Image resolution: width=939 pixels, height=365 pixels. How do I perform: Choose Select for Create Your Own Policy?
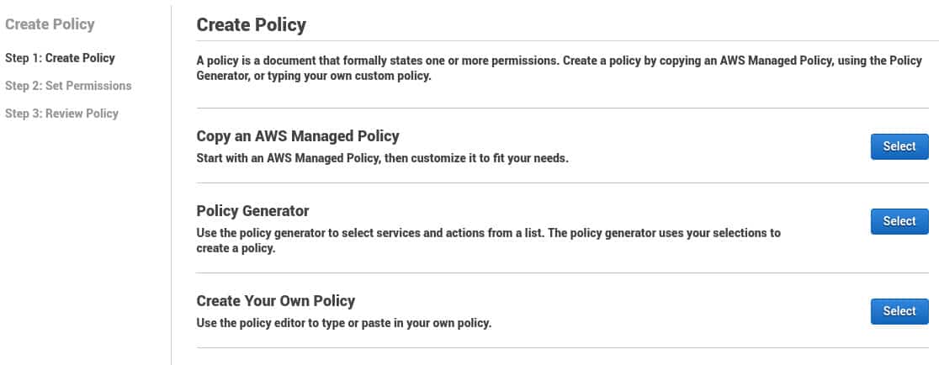point(899,311)
